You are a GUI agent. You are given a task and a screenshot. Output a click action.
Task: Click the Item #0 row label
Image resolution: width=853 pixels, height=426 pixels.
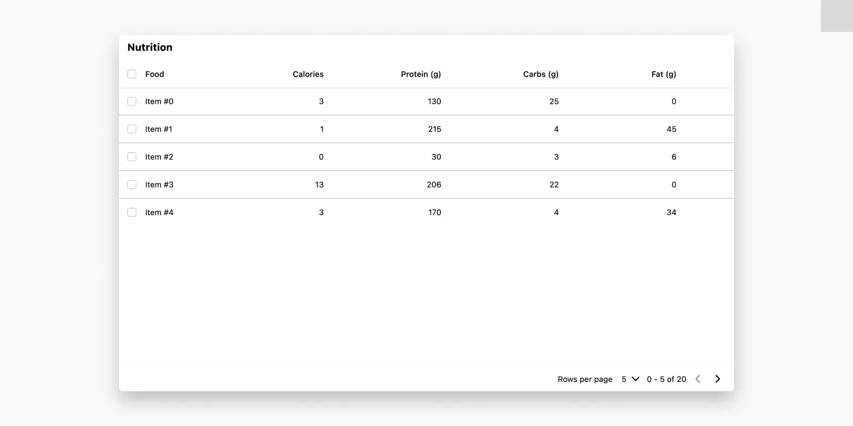tap(159, 101)
